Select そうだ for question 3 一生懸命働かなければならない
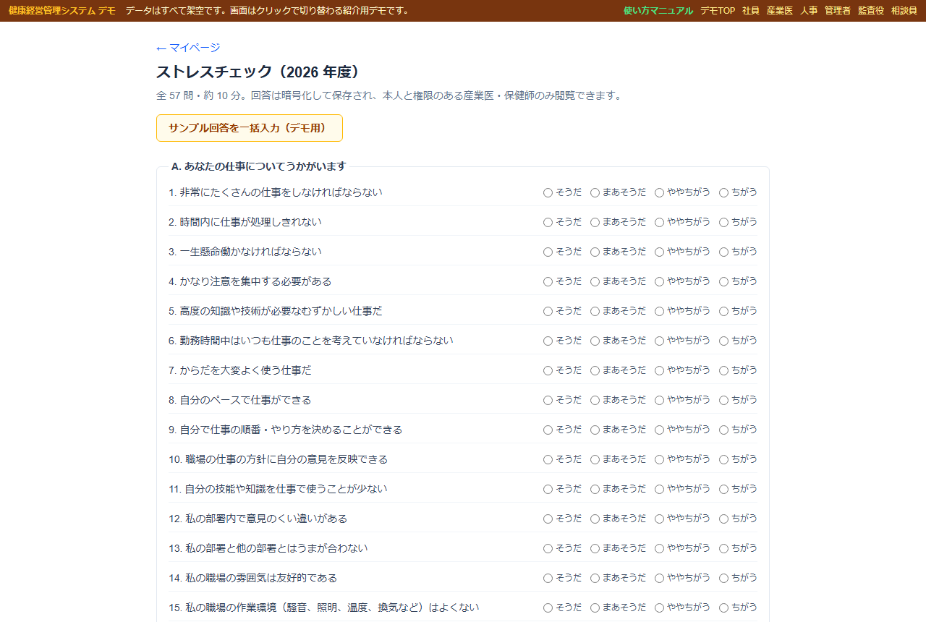 [548, 252]
